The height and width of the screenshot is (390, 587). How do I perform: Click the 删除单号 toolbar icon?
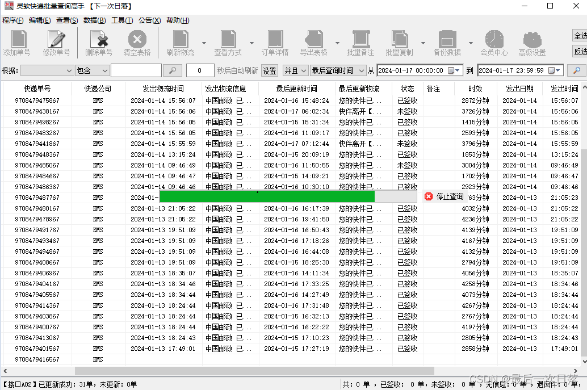click(x=99, y=39)
